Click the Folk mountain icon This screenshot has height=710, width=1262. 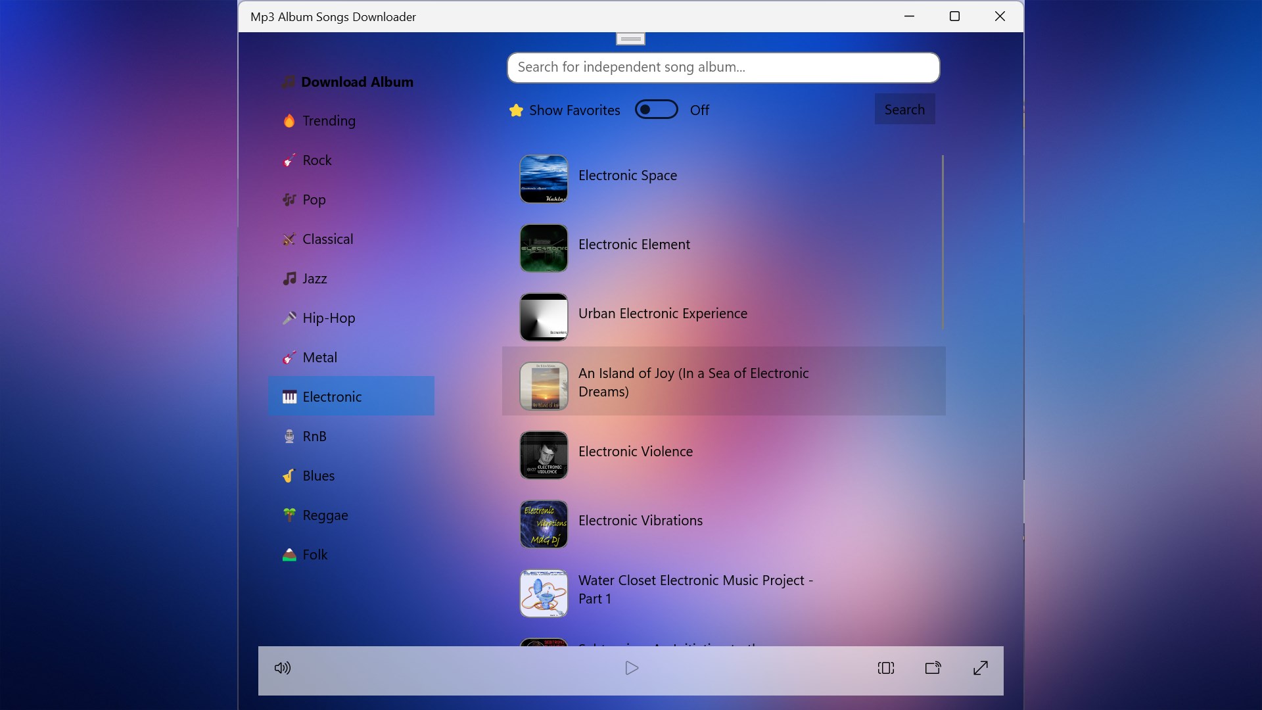coord(289,554)
